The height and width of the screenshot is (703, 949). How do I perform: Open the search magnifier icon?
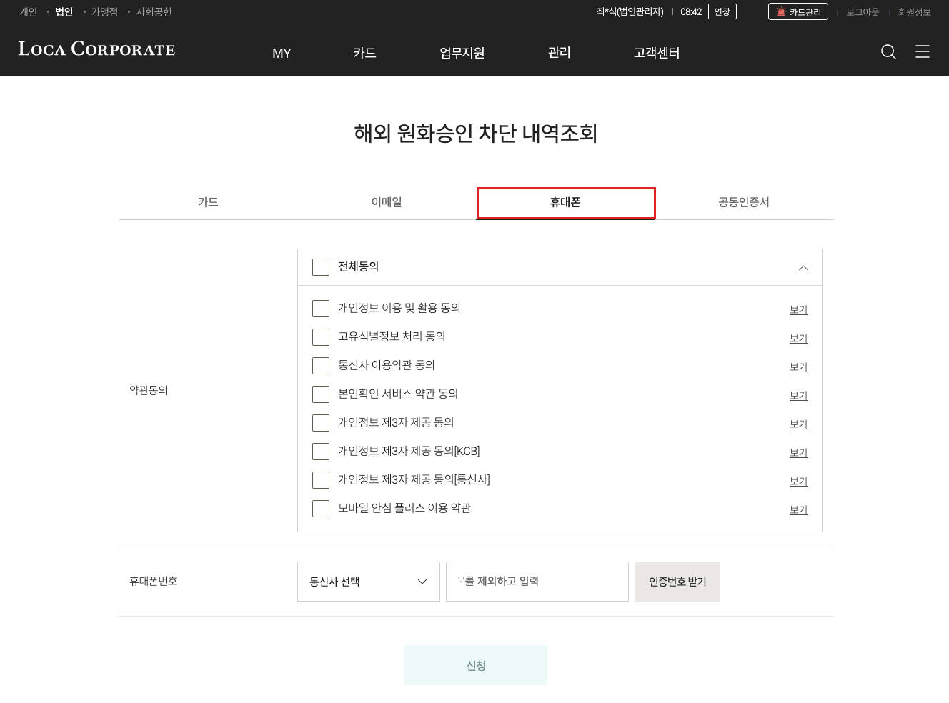click(888, 51)
